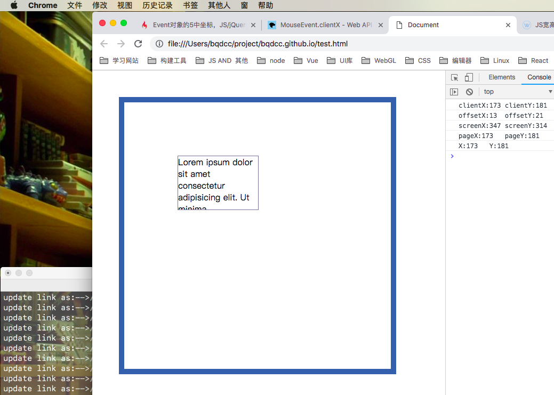Screen dimensions: 554x395
Task: Close the Document tab
Action: (508, 25)
